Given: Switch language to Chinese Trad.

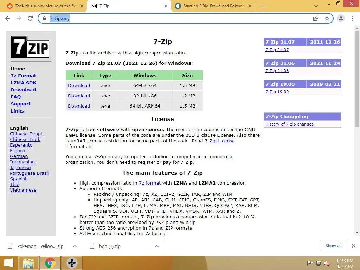Looking at the screenshot, I should 25,139.
